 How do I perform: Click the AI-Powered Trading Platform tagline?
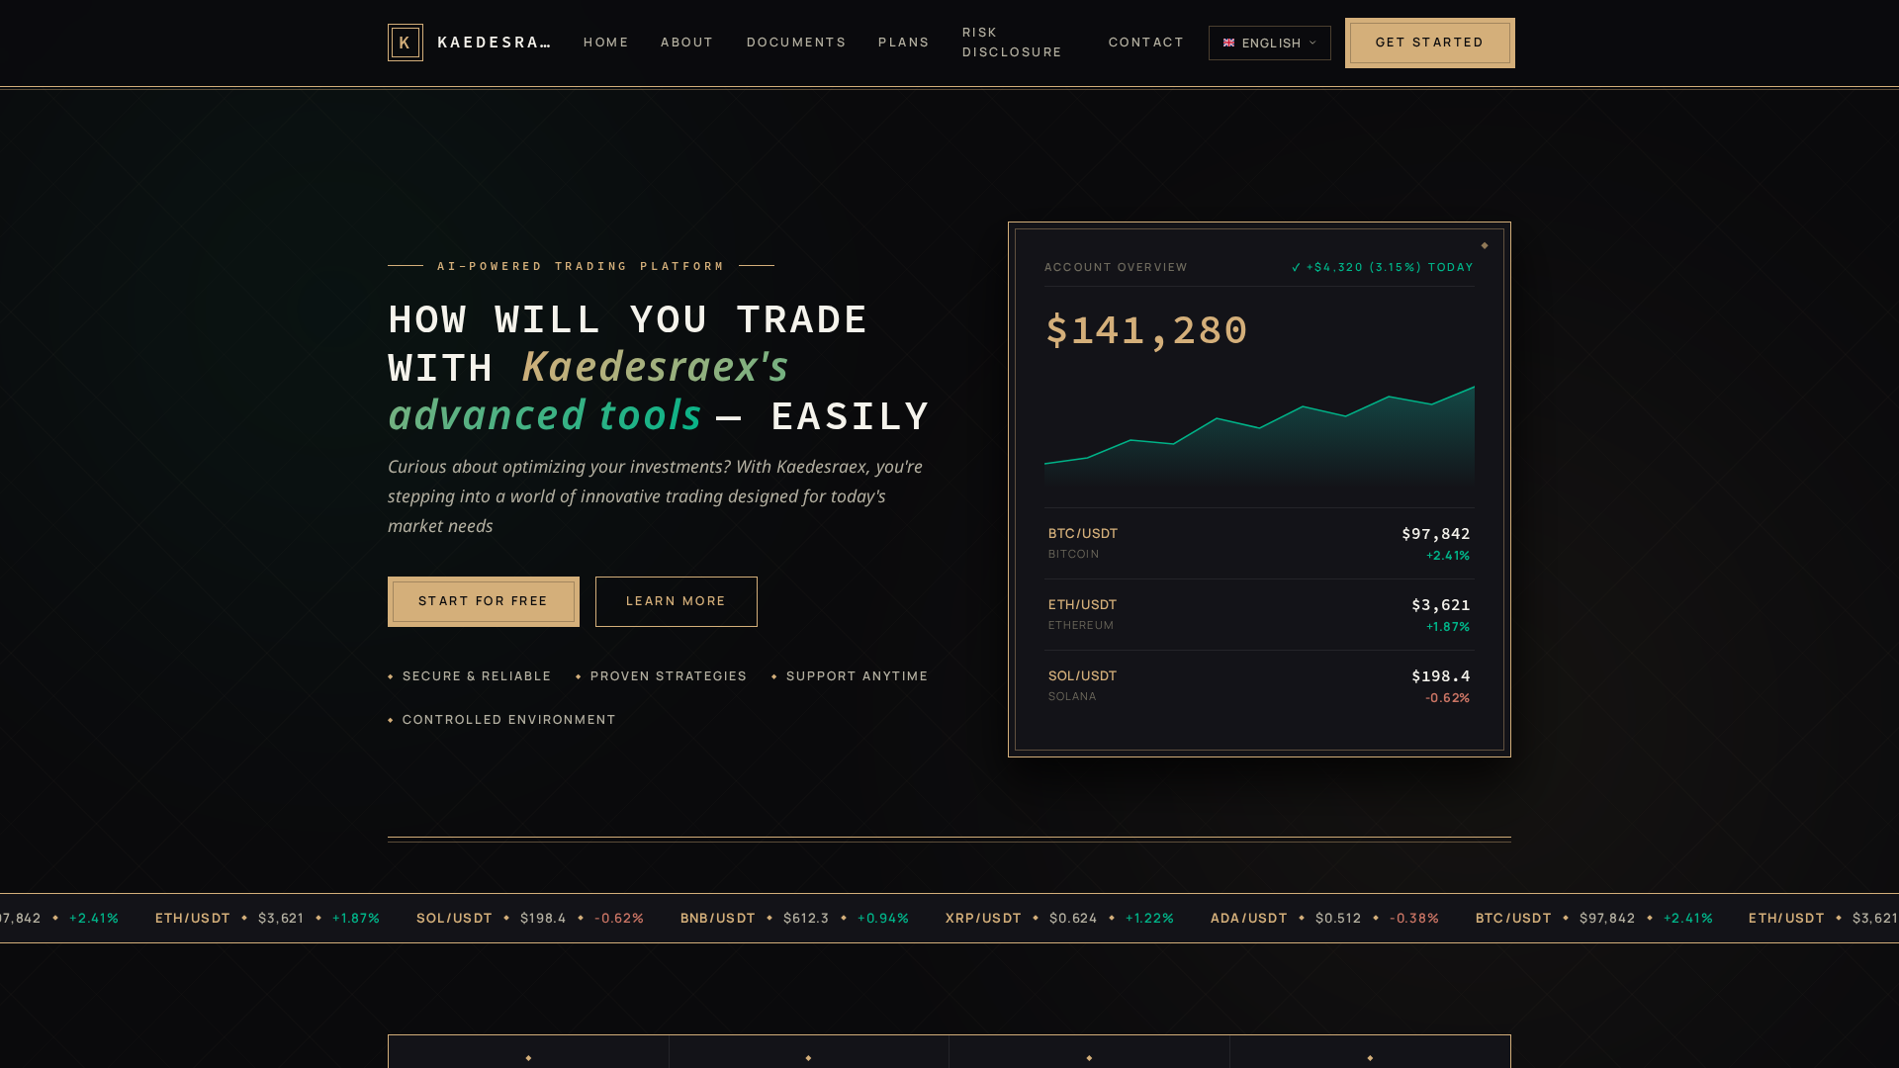(x=581, y=266)
